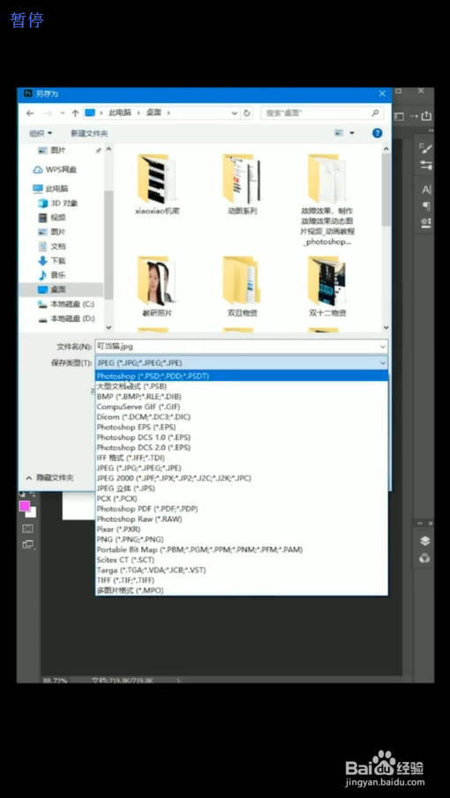Image resolution: width=450 pixels, height=798 pixels.
Task: Open 音乐 folder in sidebar
Action: pos(52,275)
